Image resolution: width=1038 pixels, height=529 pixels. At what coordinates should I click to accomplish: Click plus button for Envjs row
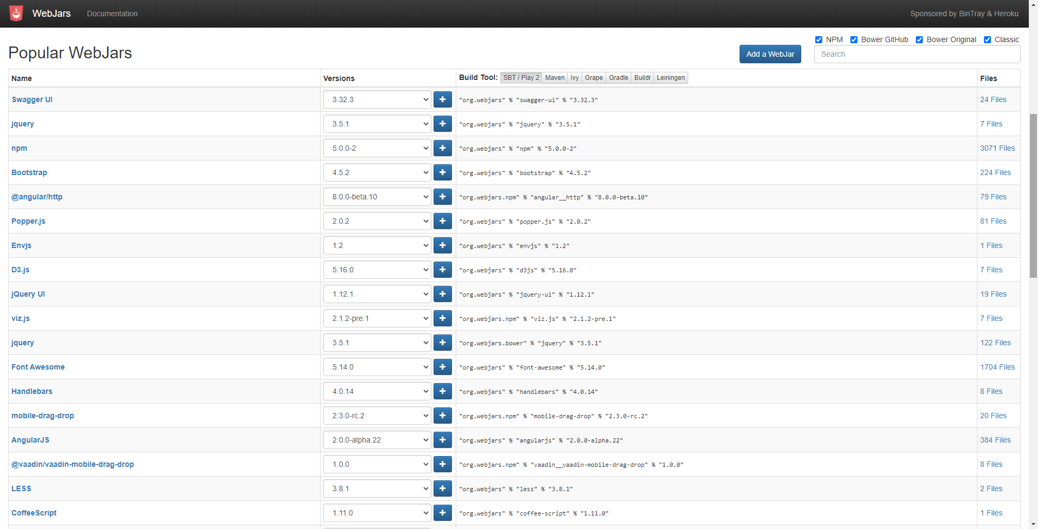click(442, 245)
